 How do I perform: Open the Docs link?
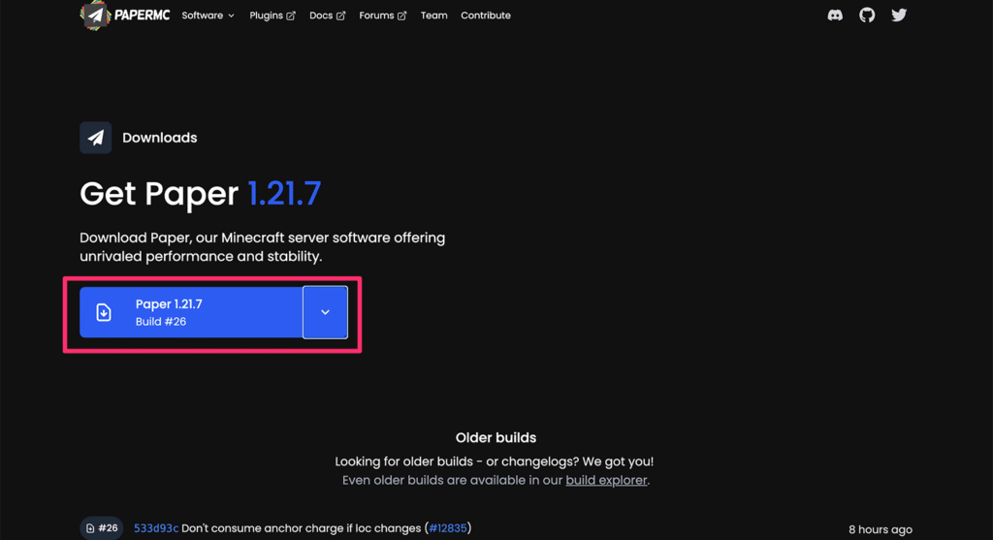pos(327,16)
